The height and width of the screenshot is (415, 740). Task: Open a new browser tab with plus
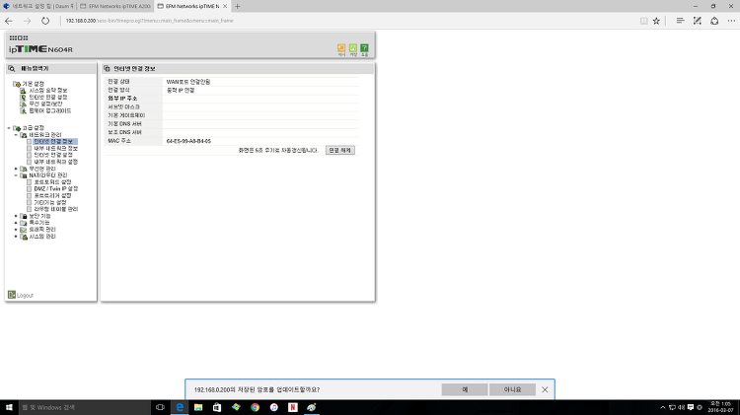238,6
